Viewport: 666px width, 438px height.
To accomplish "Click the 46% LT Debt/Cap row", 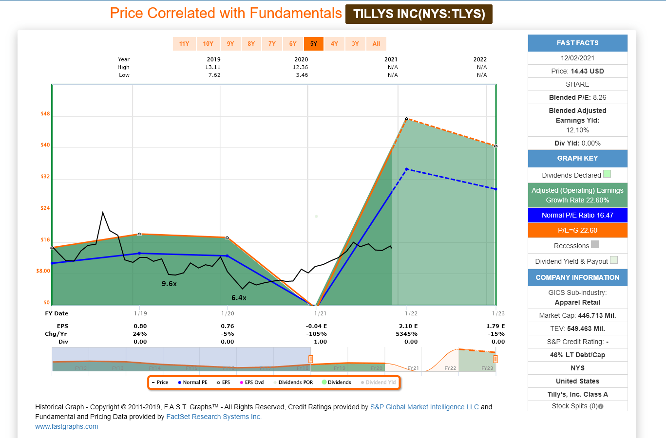I will pos(578,355).
